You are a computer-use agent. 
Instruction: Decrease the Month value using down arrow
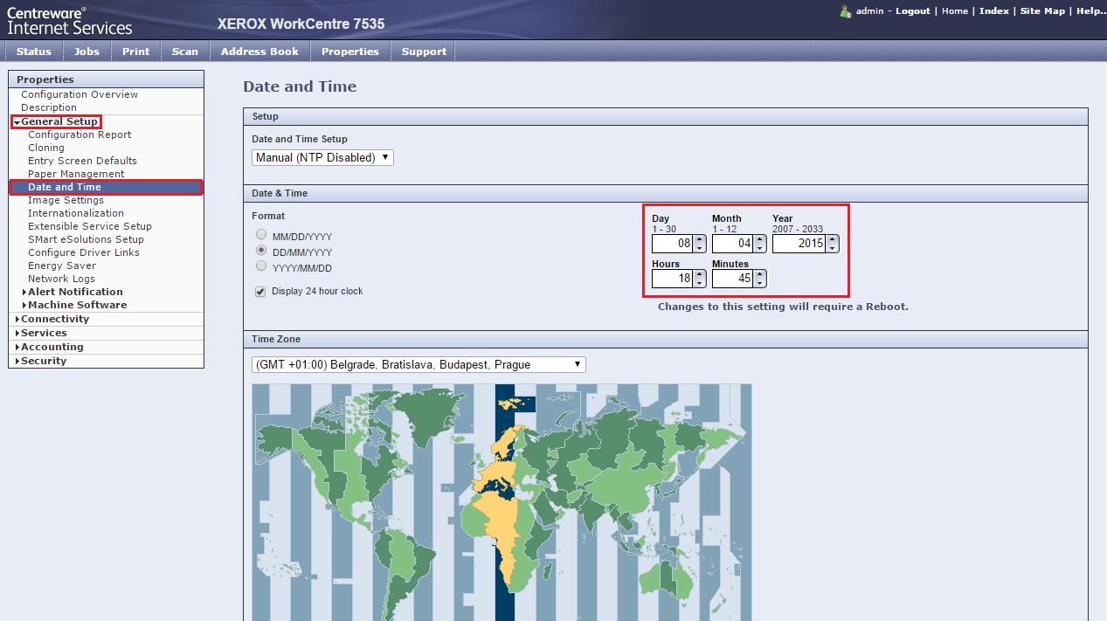click(x=760, y=248)
